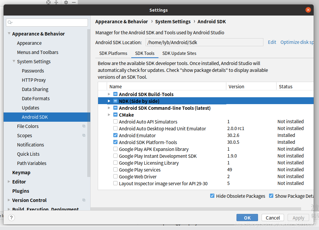319x230 pixels.
Task: Check Android Auto Desktop Head Unit Emulator
Action: pyautogui.click(x=115, y=128)
